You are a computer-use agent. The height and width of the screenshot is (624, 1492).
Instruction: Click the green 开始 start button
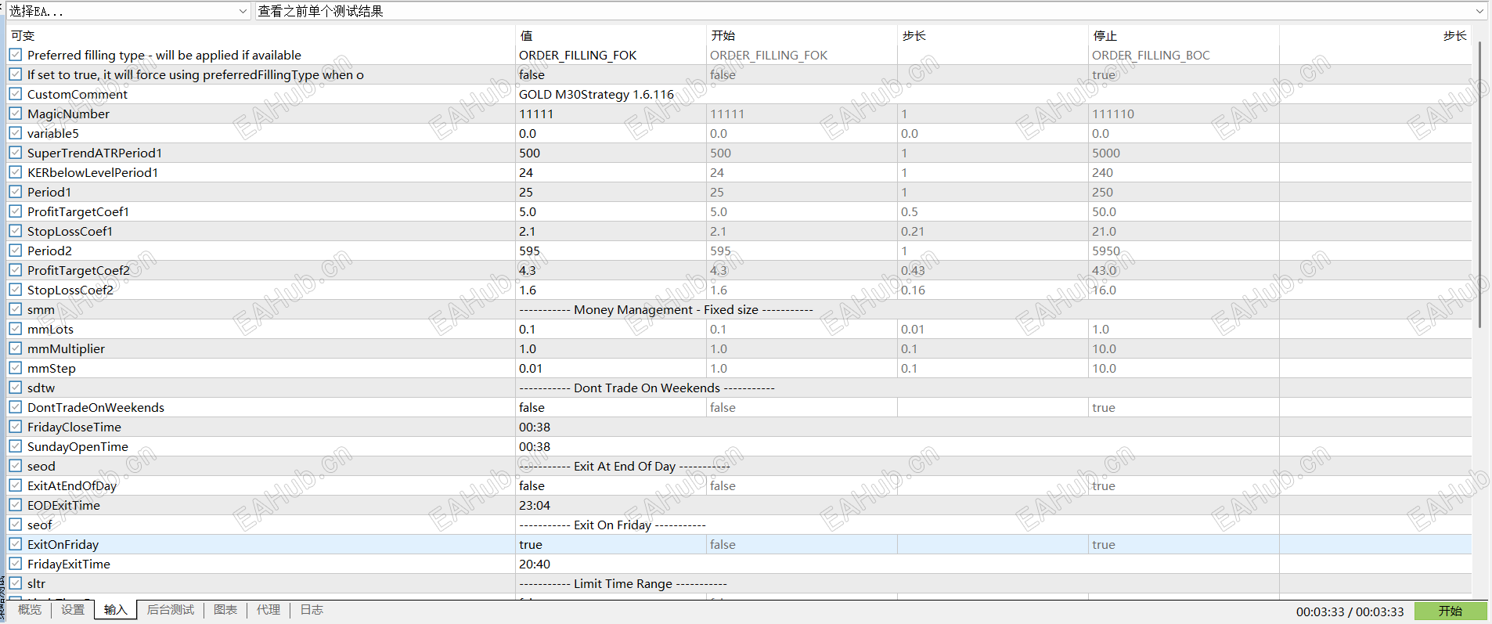(x=1451, y=611)
